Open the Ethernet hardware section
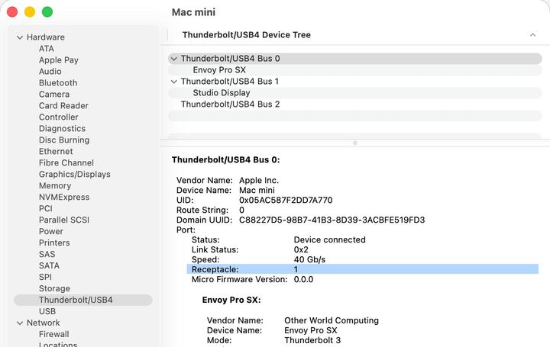The image size is (550, 347). click(56, 152)
